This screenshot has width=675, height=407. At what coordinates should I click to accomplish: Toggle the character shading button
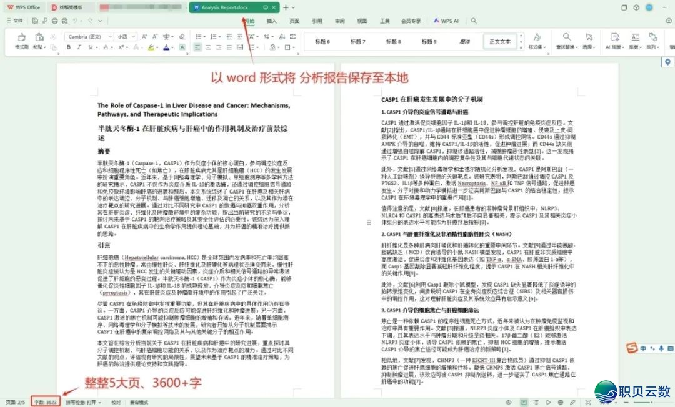182,47
